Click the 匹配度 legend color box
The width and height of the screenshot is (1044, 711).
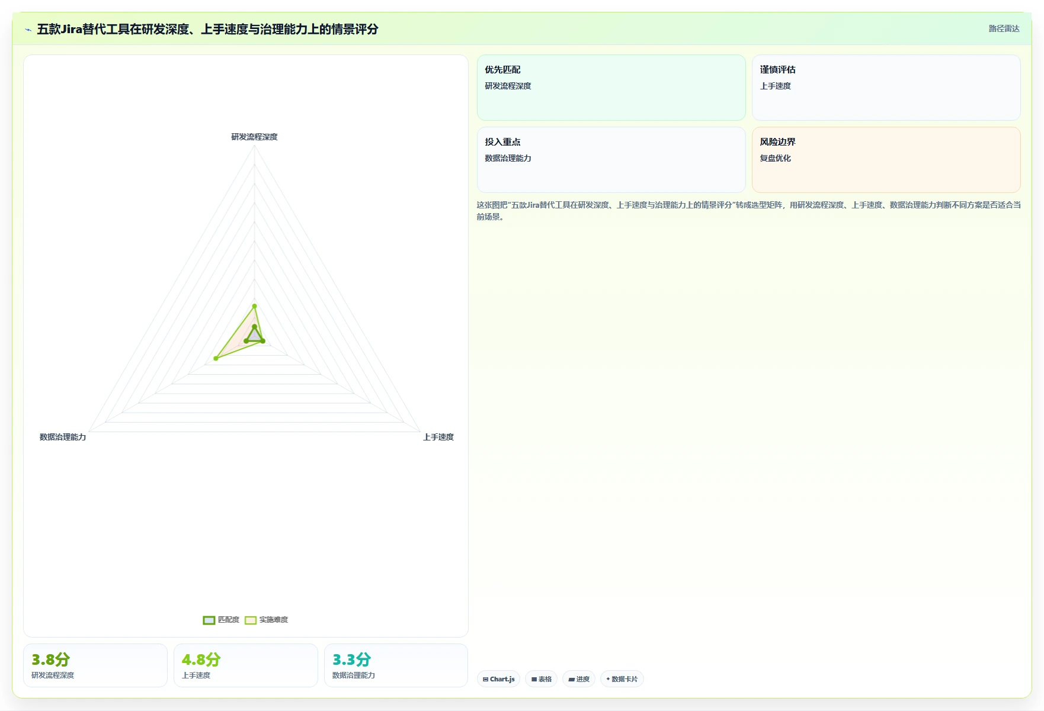click(209, 620)
